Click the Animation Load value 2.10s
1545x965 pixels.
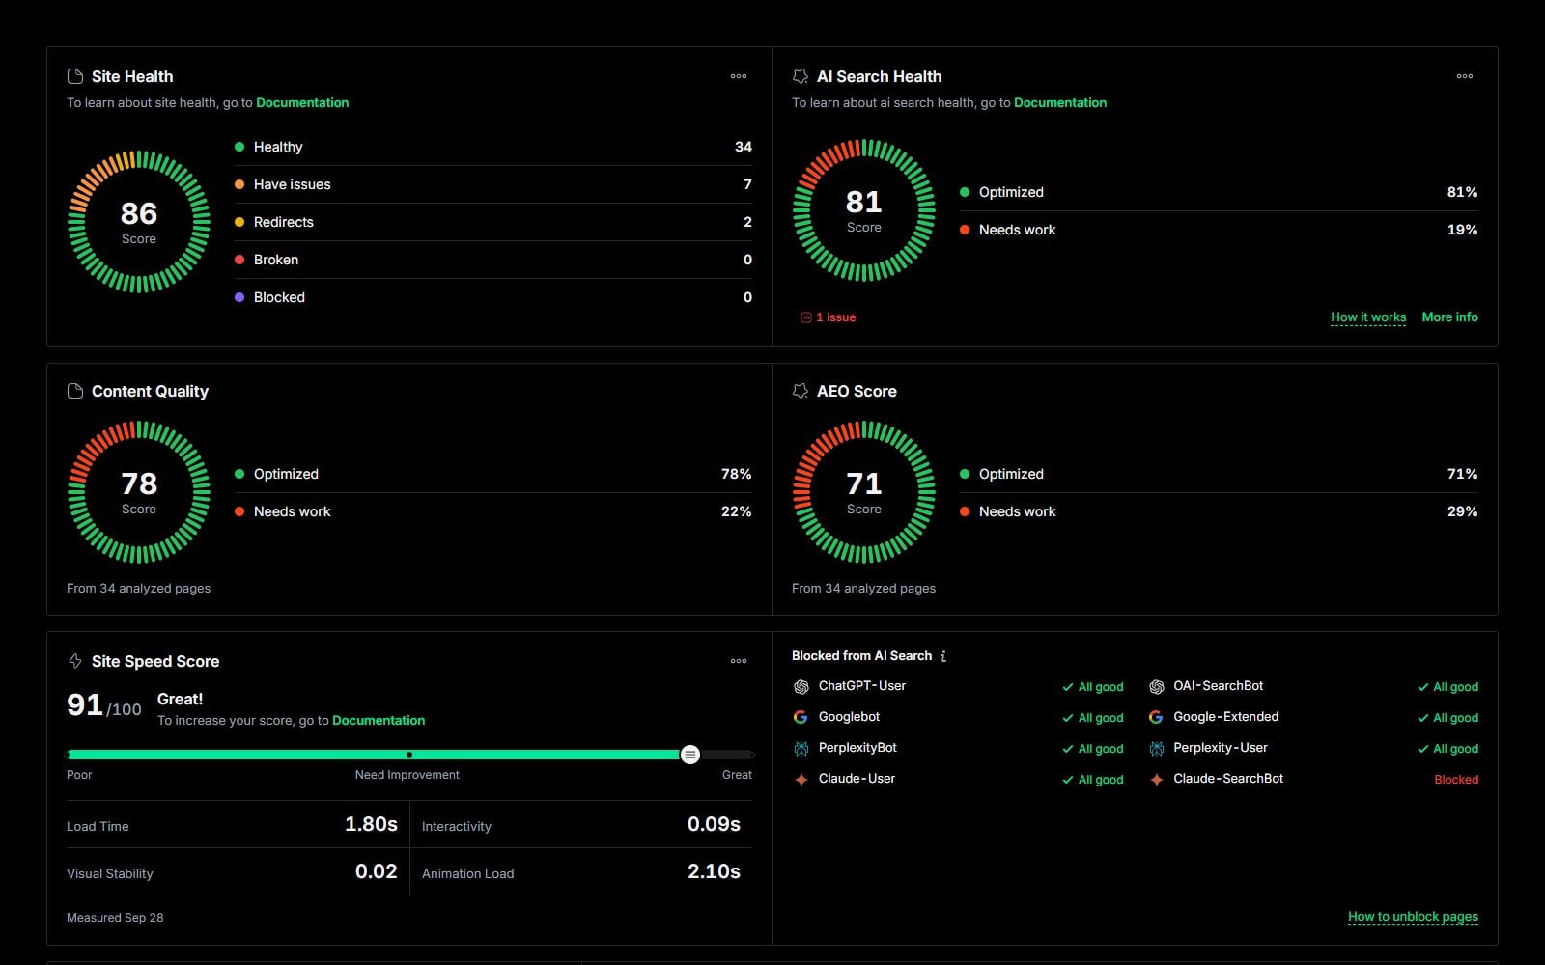[x=714, y=871]
